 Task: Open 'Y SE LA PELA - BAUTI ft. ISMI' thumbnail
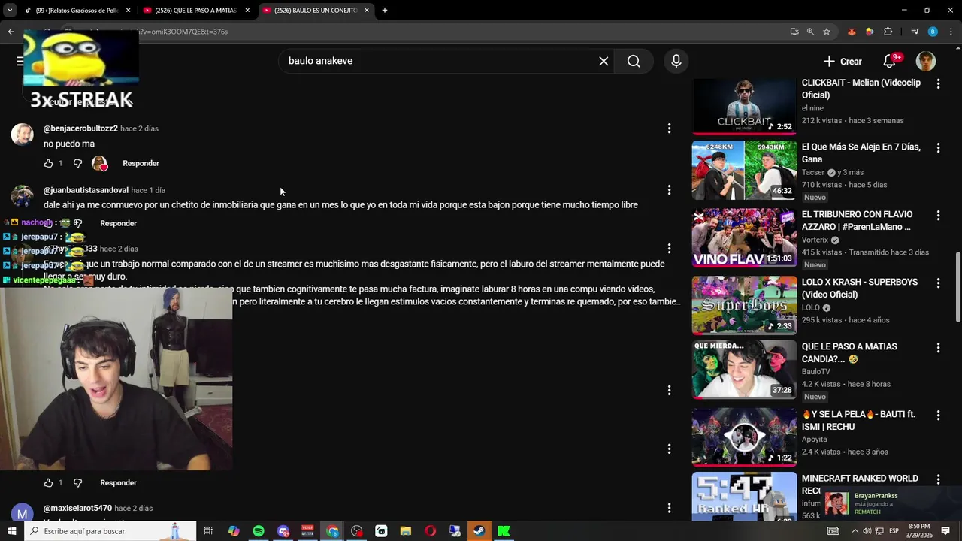tap(744, 437)
